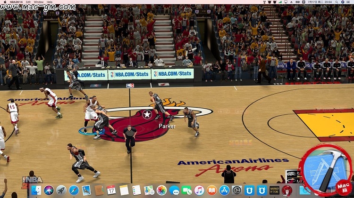The height and width of the screenshot is (198, 354).
Task: Launch Siri from the Dock
Action: point(49,190)
